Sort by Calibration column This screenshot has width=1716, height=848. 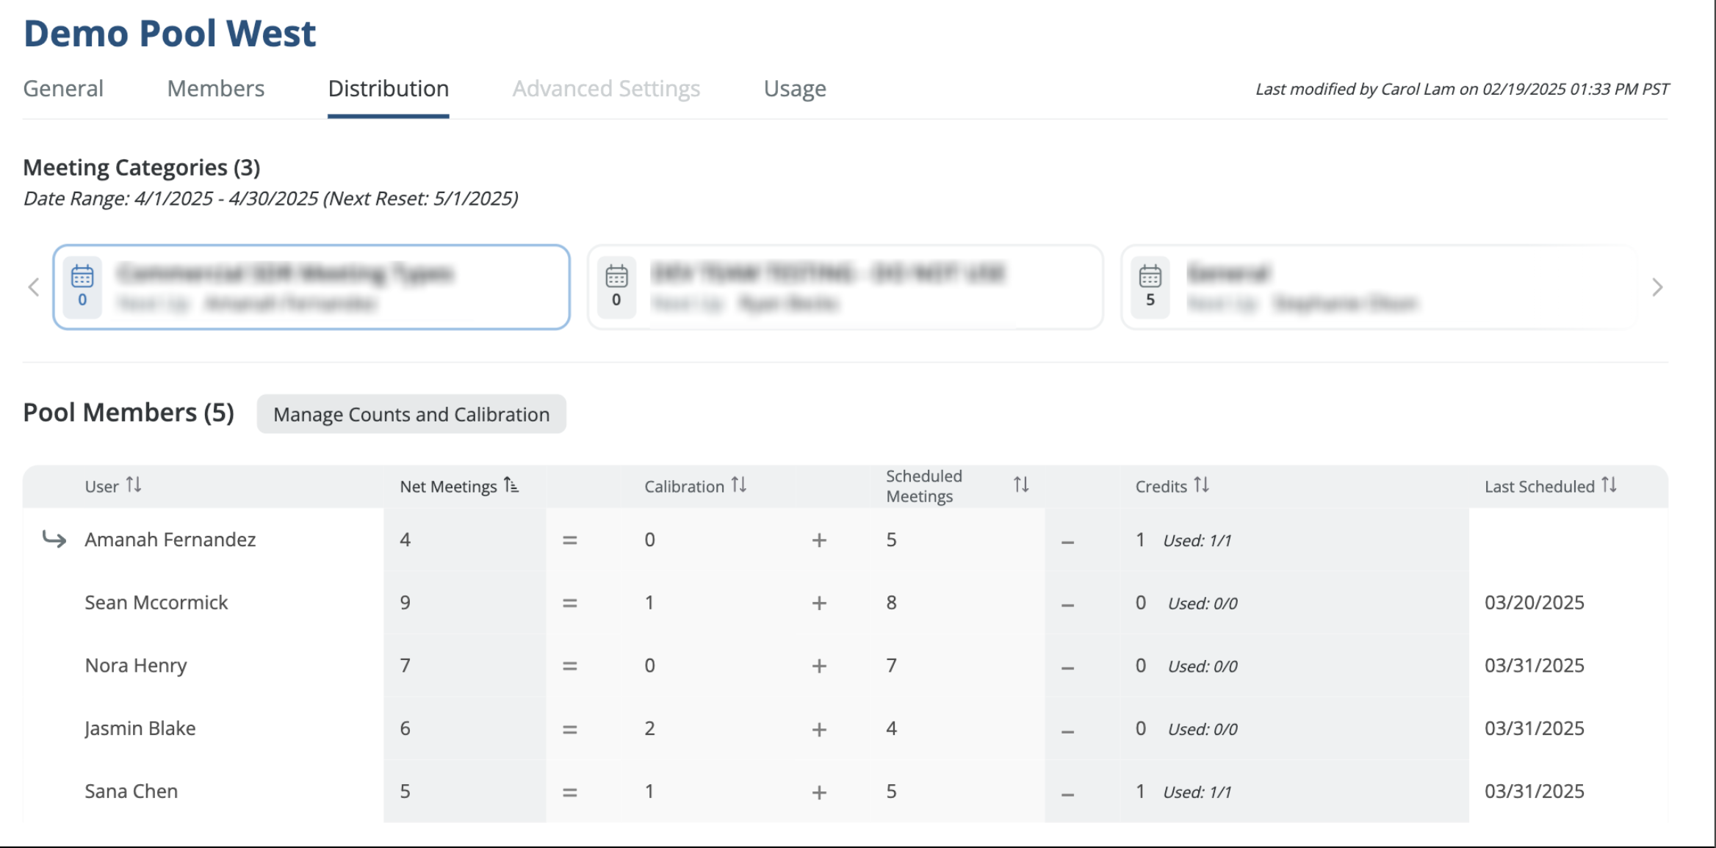coord(738,485)
